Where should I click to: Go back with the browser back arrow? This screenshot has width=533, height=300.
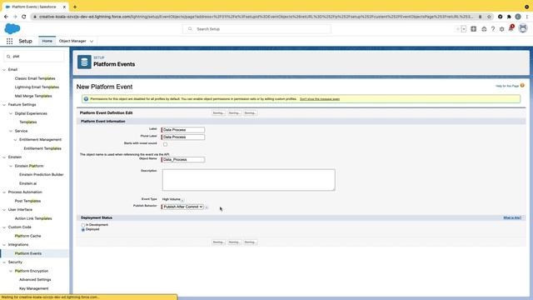coord(6,17)
